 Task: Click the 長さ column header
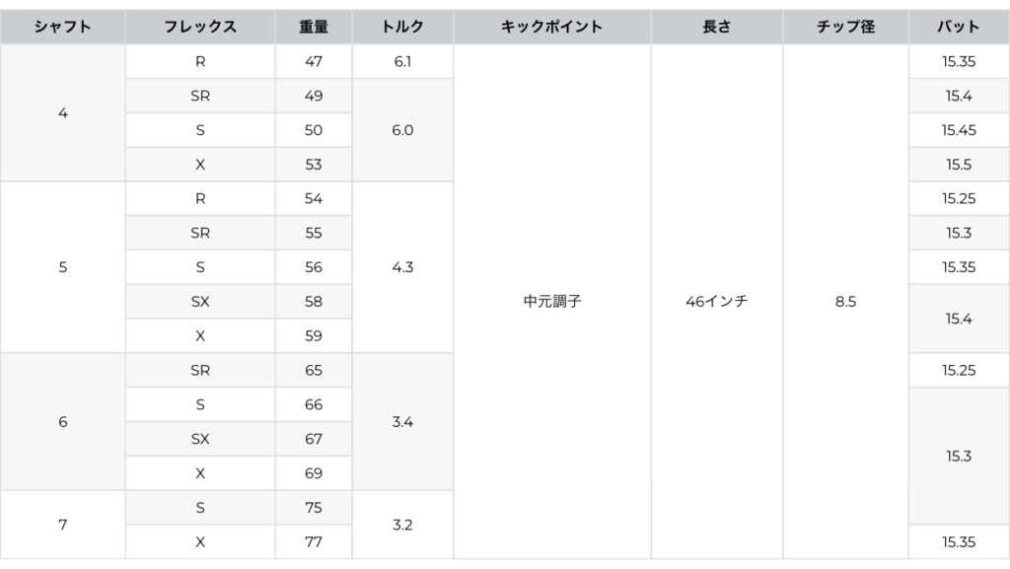pos(716,28)
